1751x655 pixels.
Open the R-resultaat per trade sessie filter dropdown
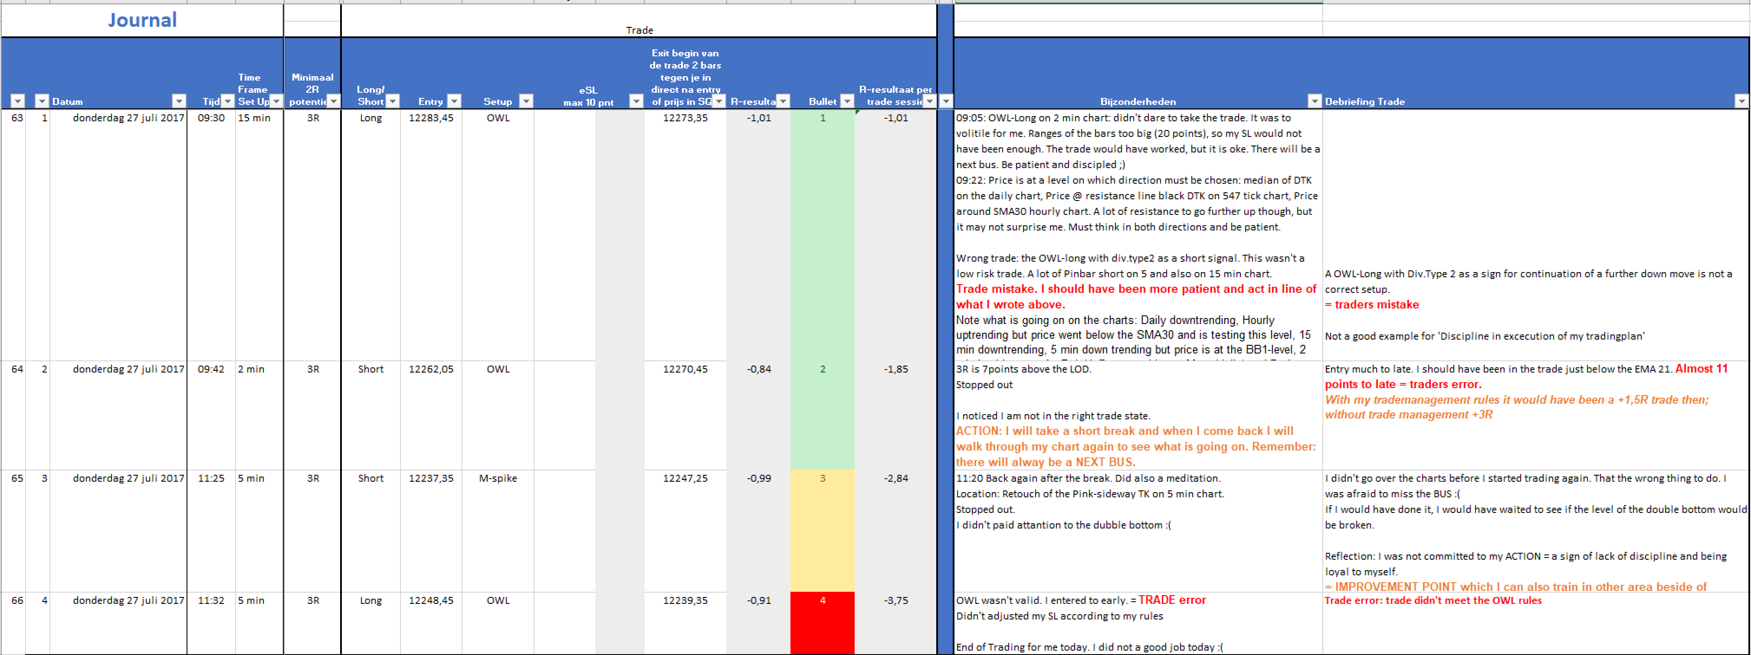point(929,101)
